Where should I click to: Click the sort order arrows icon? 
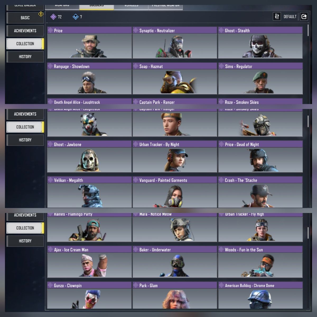click(277, 17)
